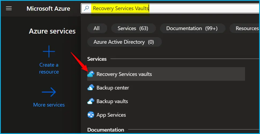Viewport: 260px width, 134px height.
Task: Click the Azure services heading
Action: (x=52, y=31)
